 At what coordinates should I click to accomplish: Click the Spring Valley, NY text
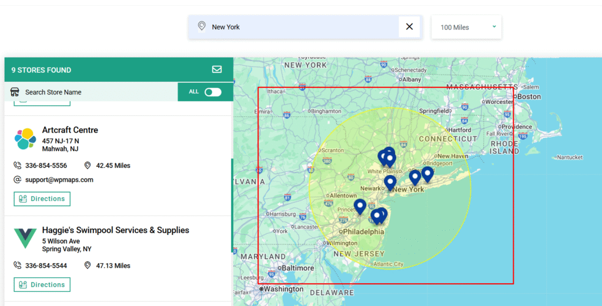tap(67, 249)
